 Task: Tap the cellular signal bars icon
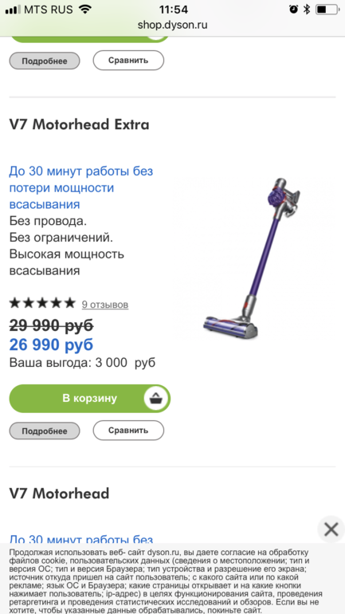pyautogui.click(x=13, y=10)
